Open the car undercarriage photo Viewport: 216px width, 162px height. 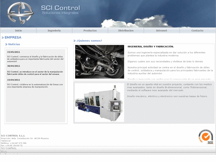coord(100,62)
